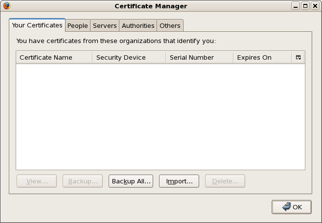Screen dimensions: 322x223
Task: Sort by the Certificate Name column
Action: [x=54, y=57]
